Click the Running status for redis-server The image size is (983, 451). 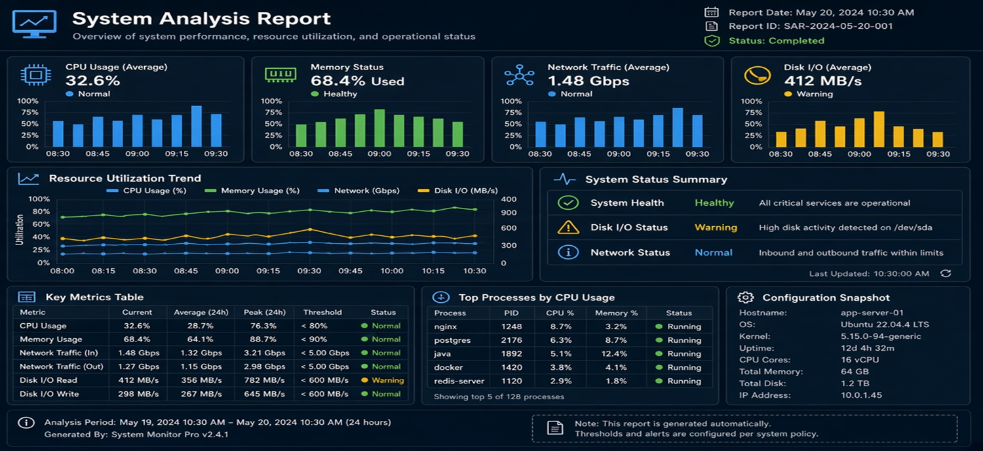[679, 382]
